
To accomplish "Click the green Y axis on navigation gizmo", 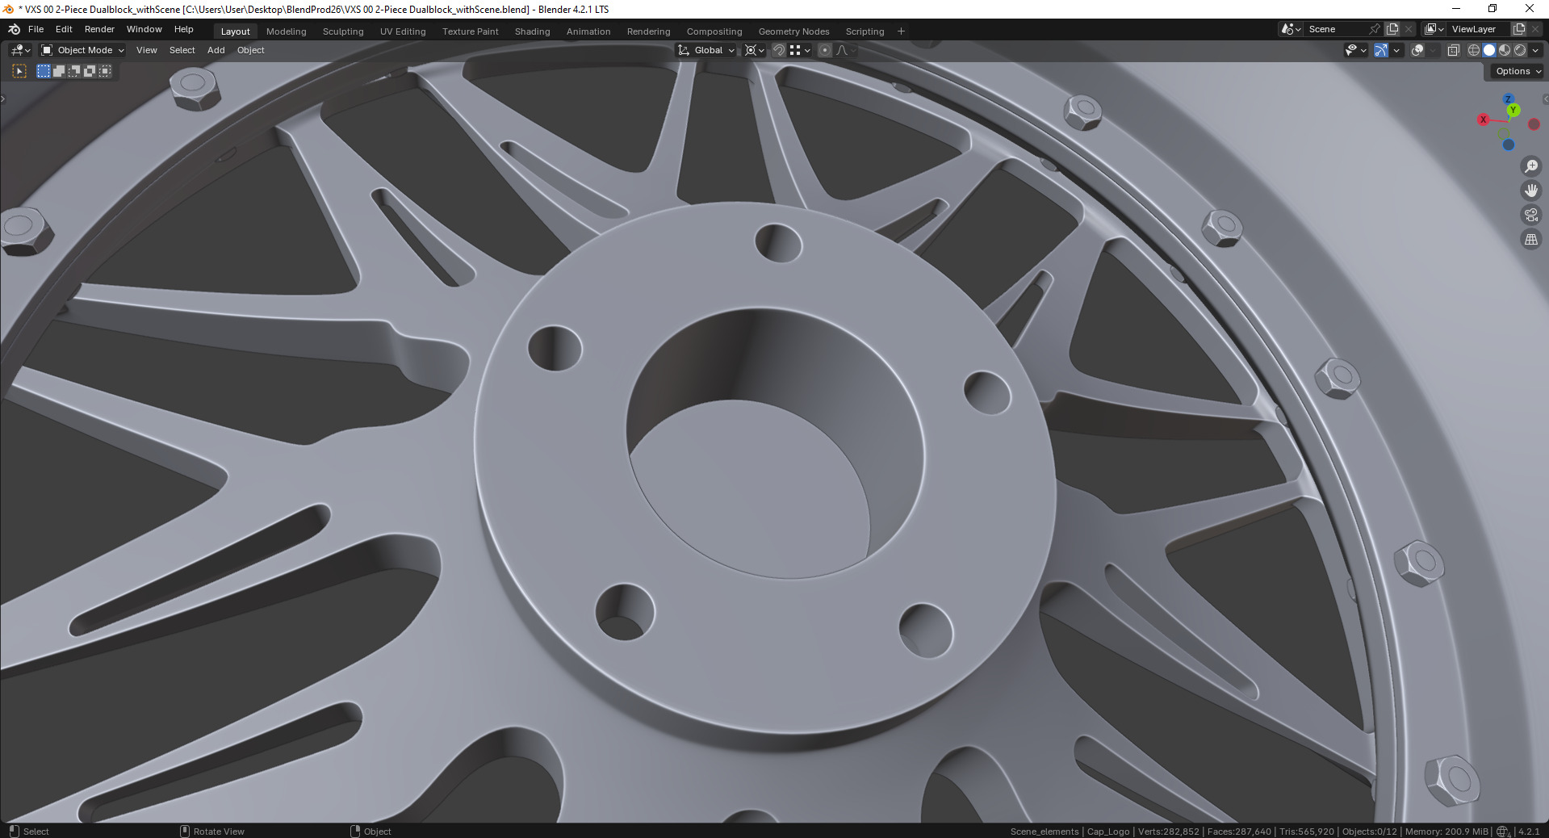I will click(1513, 110).
